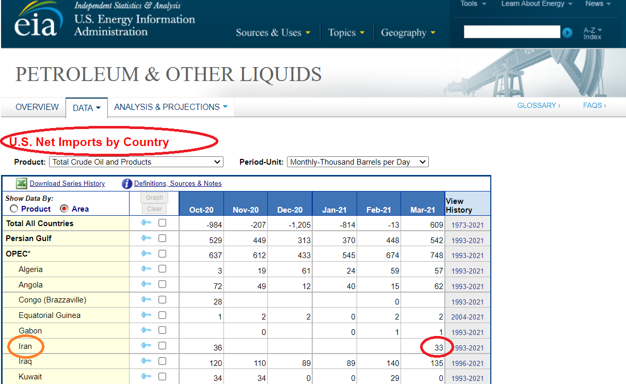Select the Area radio button
Viewport: 626px width, 384px height.
coord(65,209)
